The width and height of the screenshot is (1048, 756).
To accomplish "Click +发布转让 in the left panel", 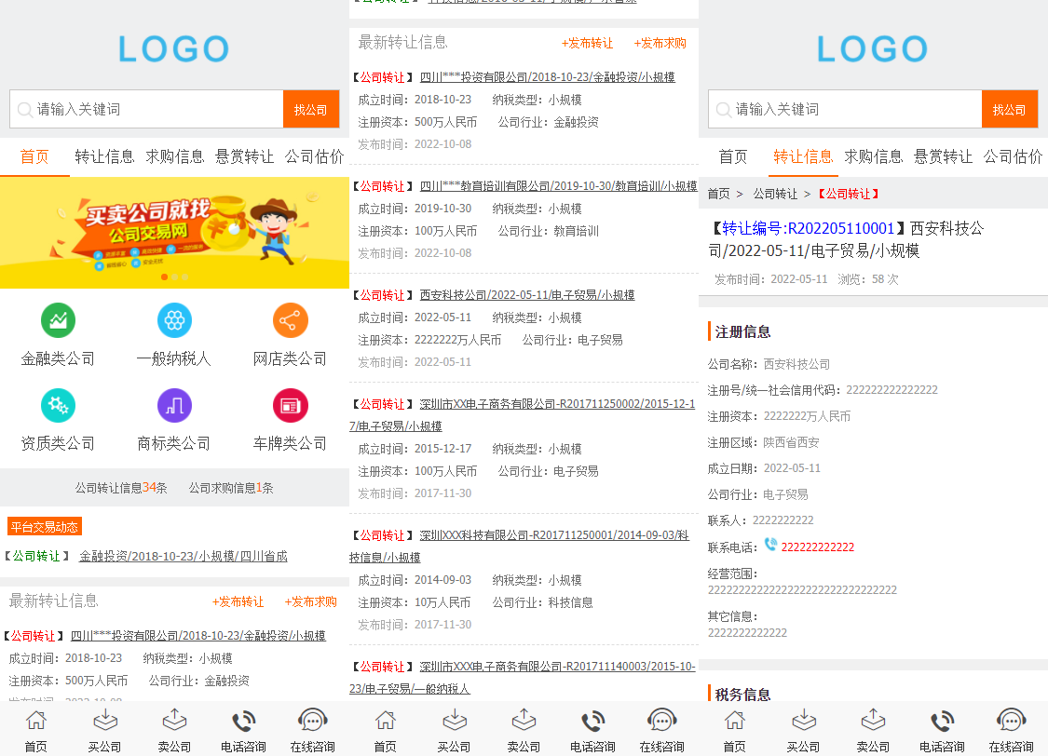I will [238, 601].
